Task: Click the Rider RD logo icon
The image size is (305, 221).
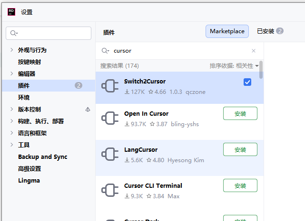Action: 11,12
